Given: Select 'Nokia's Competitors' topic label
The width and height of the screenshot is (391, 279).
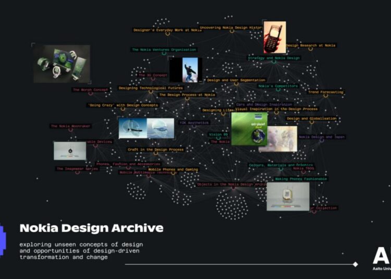Looking at the screenshot, I should [278, 86].
